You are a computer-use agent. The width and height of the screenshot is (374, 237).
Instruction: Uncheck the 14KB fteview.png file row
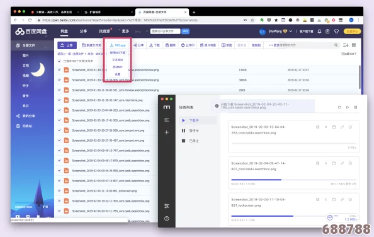click(59, 70)
